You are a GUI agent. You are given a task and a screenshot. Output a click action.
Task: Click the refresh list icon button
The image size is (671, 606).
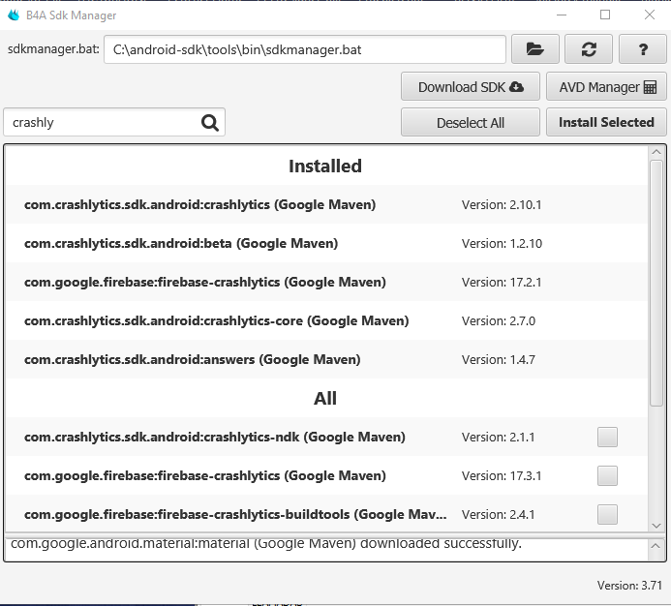pos(588,49)
